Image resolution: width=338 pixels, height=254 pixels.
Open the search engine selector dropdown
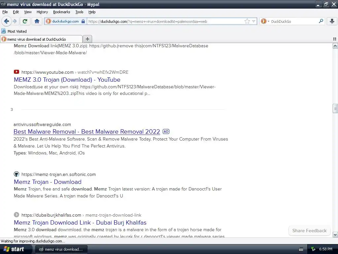pos(265,21)
